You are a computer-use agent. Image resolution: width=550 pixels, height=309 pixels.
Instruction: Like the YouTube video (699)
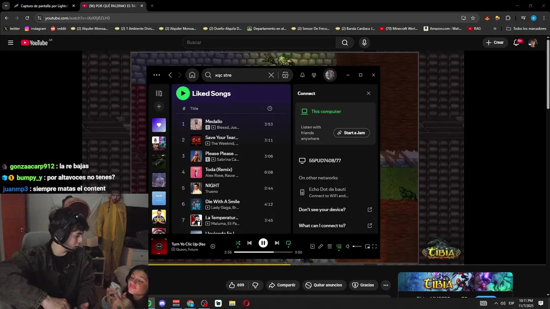[236, 285]
